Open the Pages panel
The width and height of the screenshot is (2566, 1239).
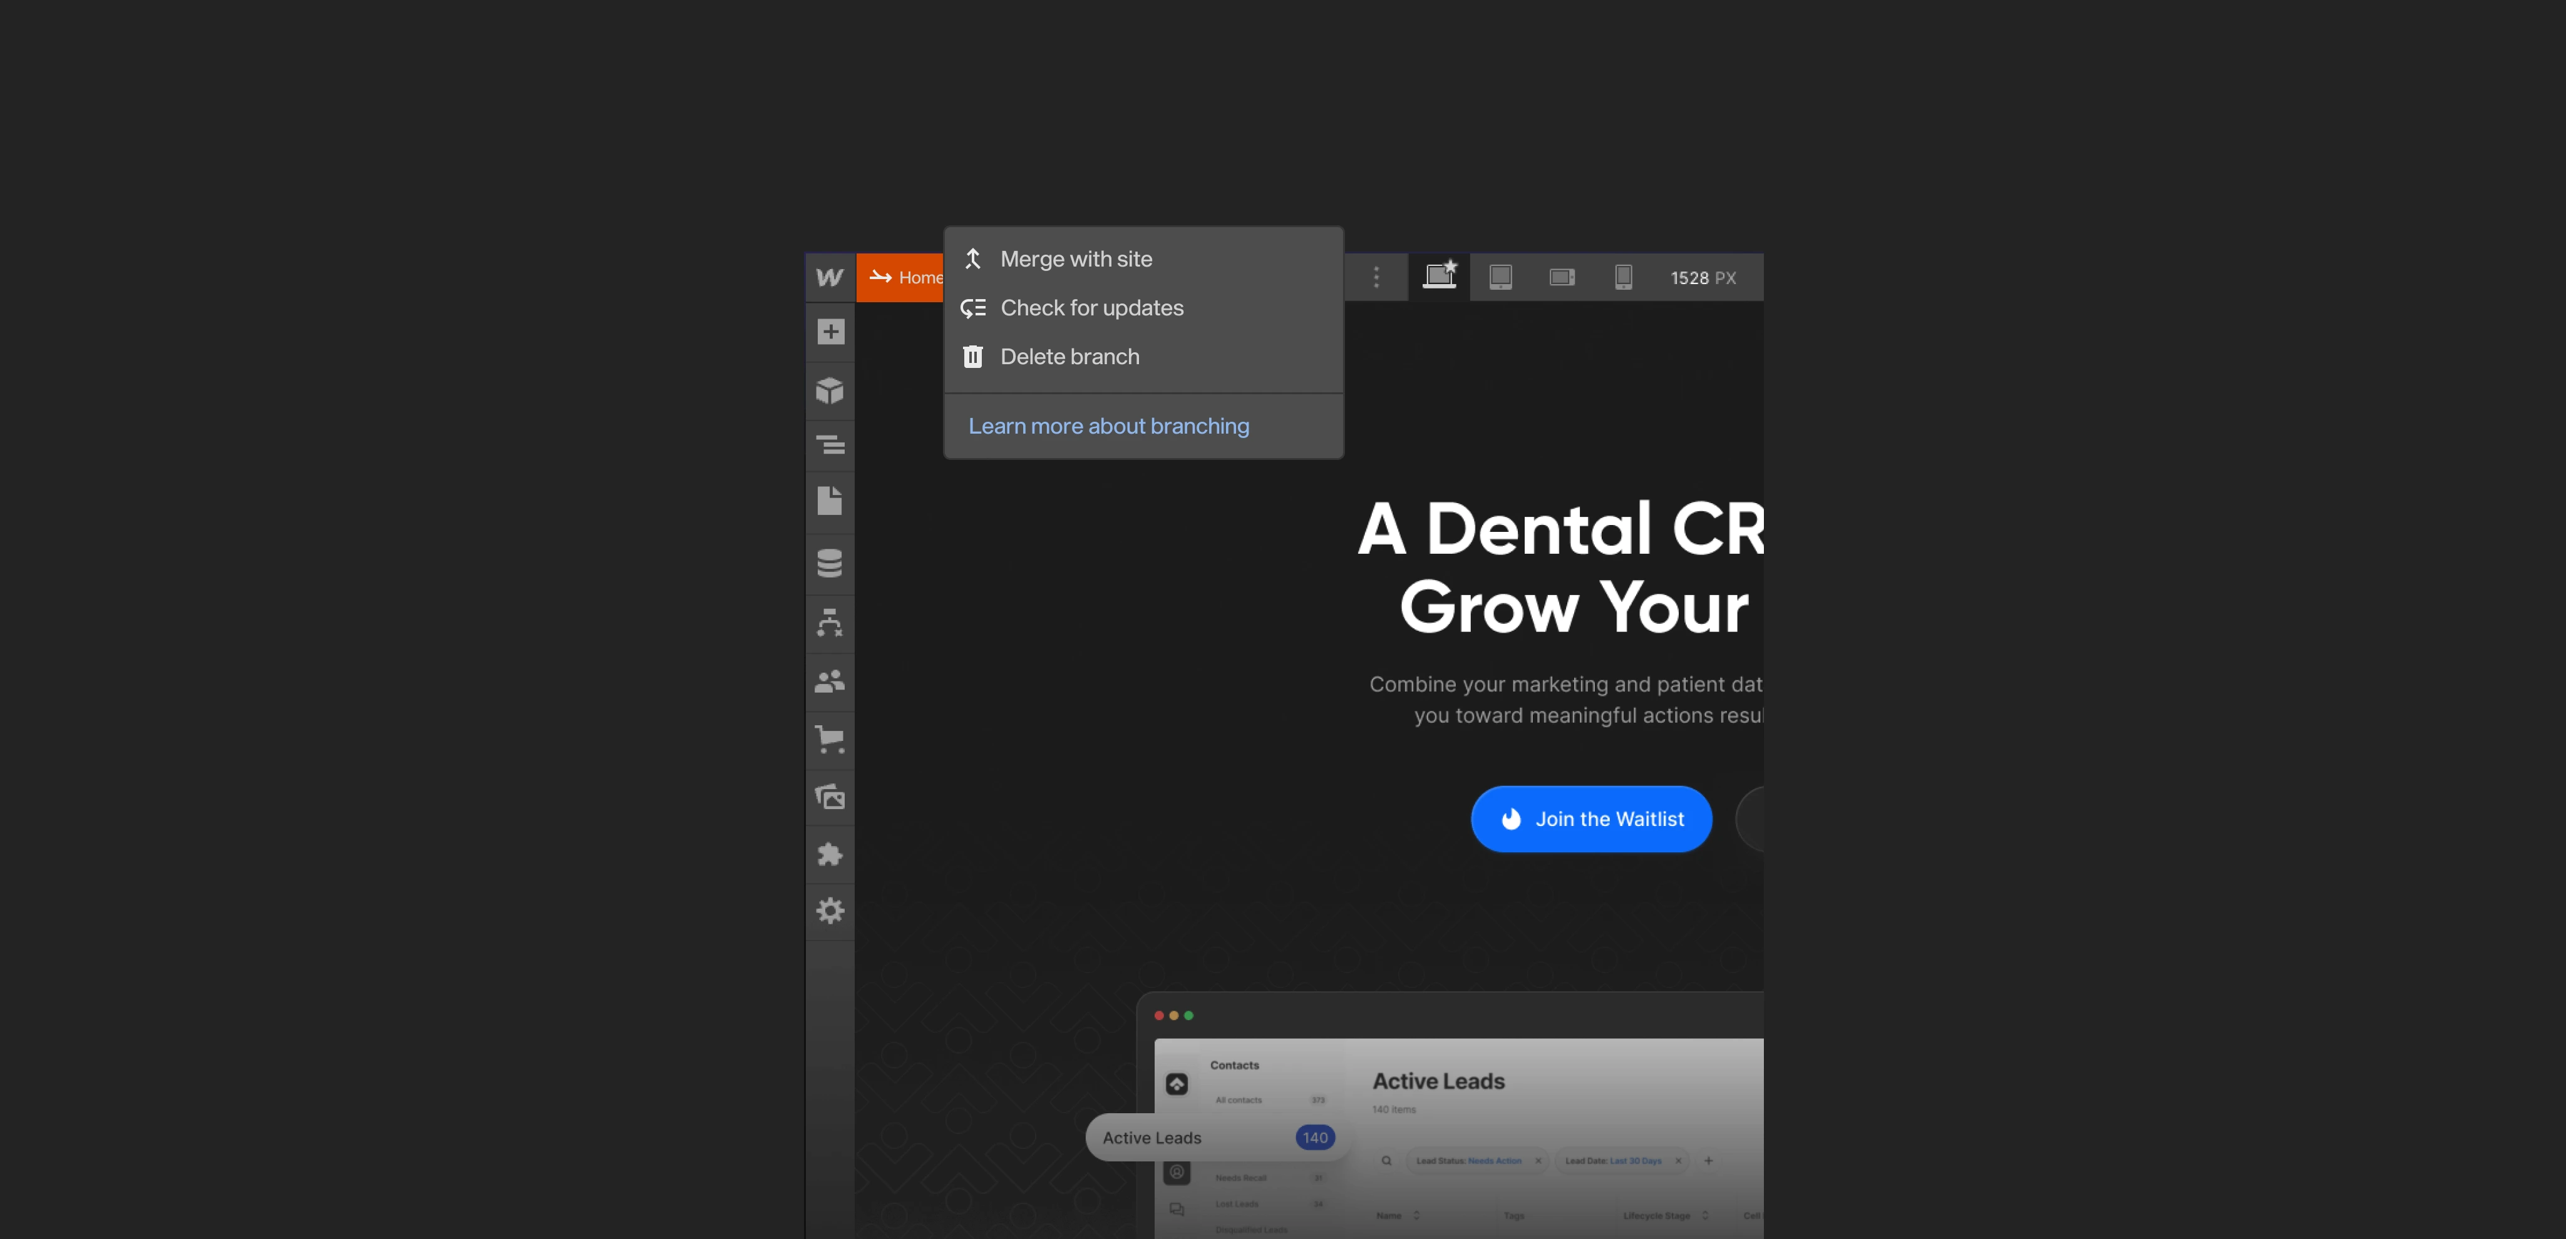(830, 501)
